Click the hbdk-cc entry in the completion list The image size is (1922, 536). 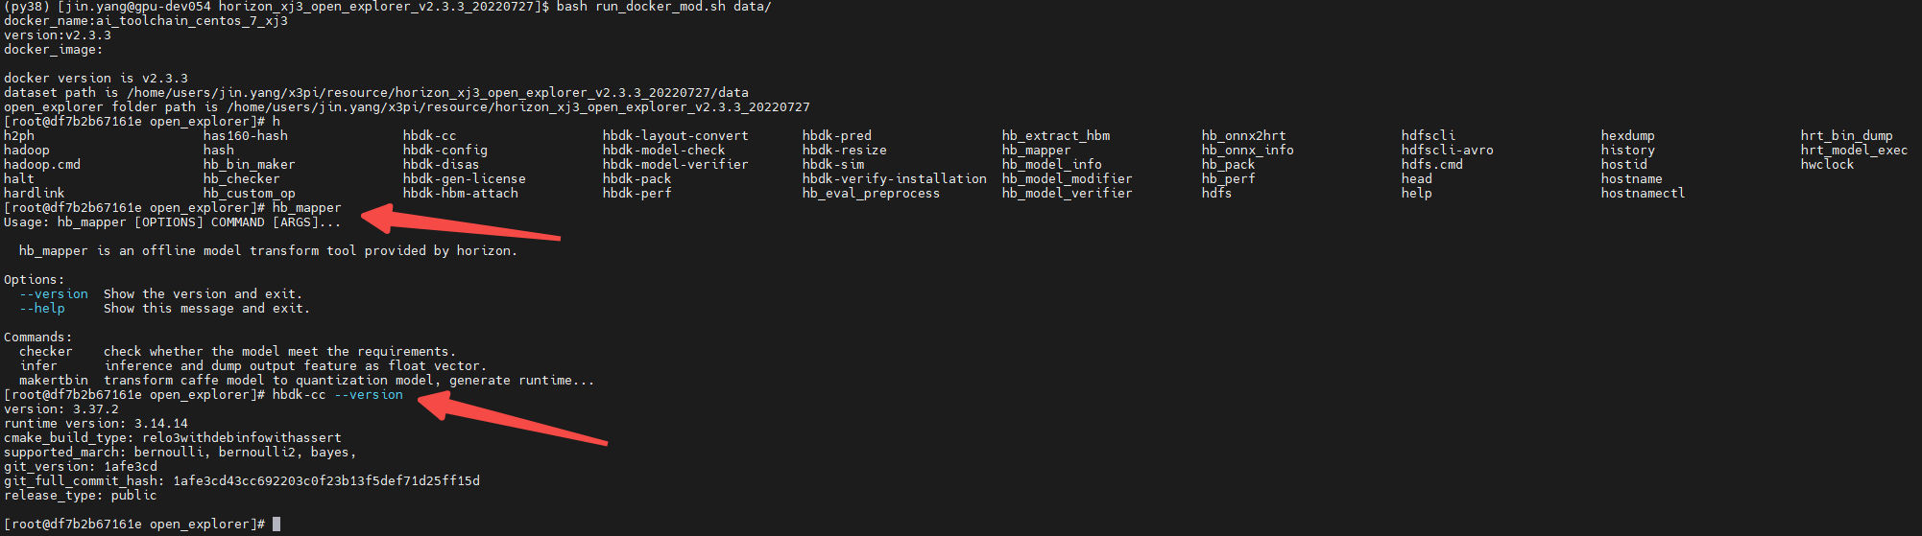click(430, 136)
